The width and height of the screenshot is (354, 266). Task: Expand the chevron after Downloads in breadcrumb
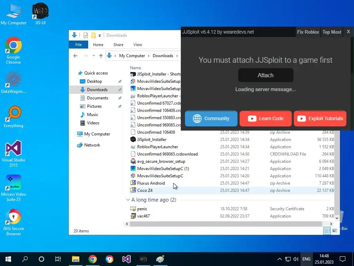pyautogui.click(x=177, y=56)
